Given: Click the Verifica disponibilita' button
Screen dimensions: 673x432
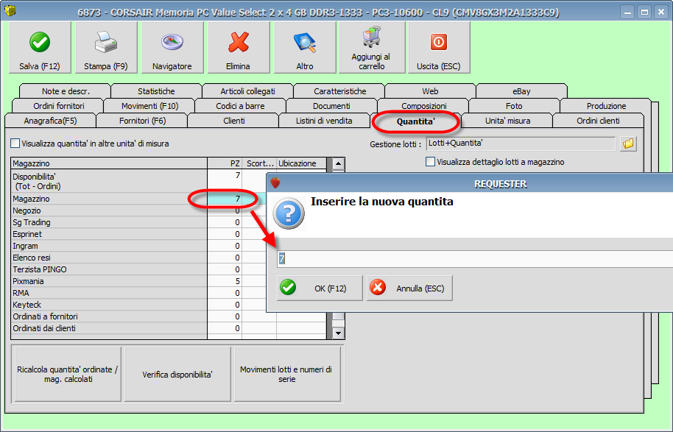Looking at the screenshot, I should (x=177, y=374).
